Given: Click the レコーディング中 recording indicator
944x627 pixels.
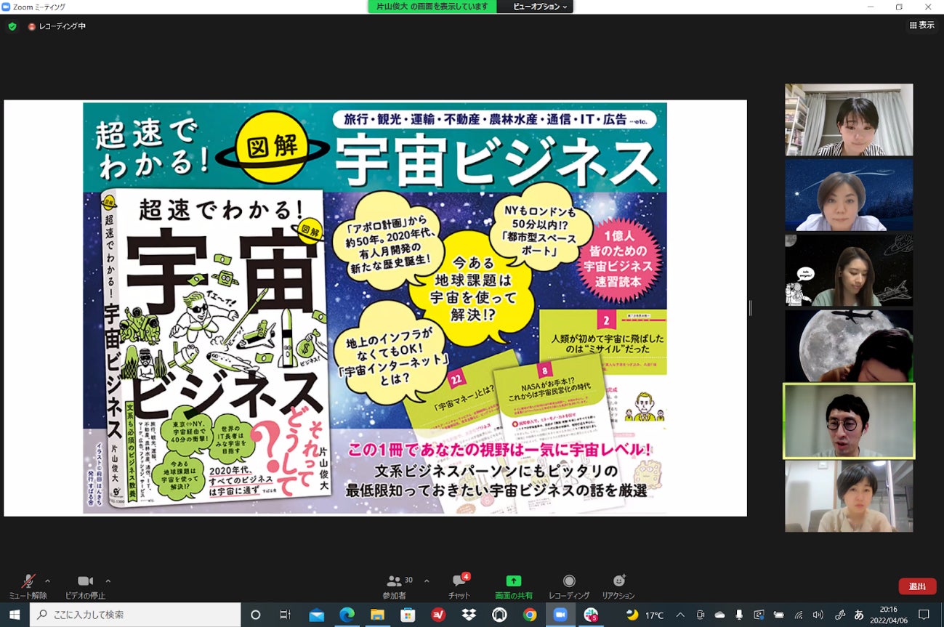Looking at the screenshot, I should pyautogui.click(x=57, y=26).
